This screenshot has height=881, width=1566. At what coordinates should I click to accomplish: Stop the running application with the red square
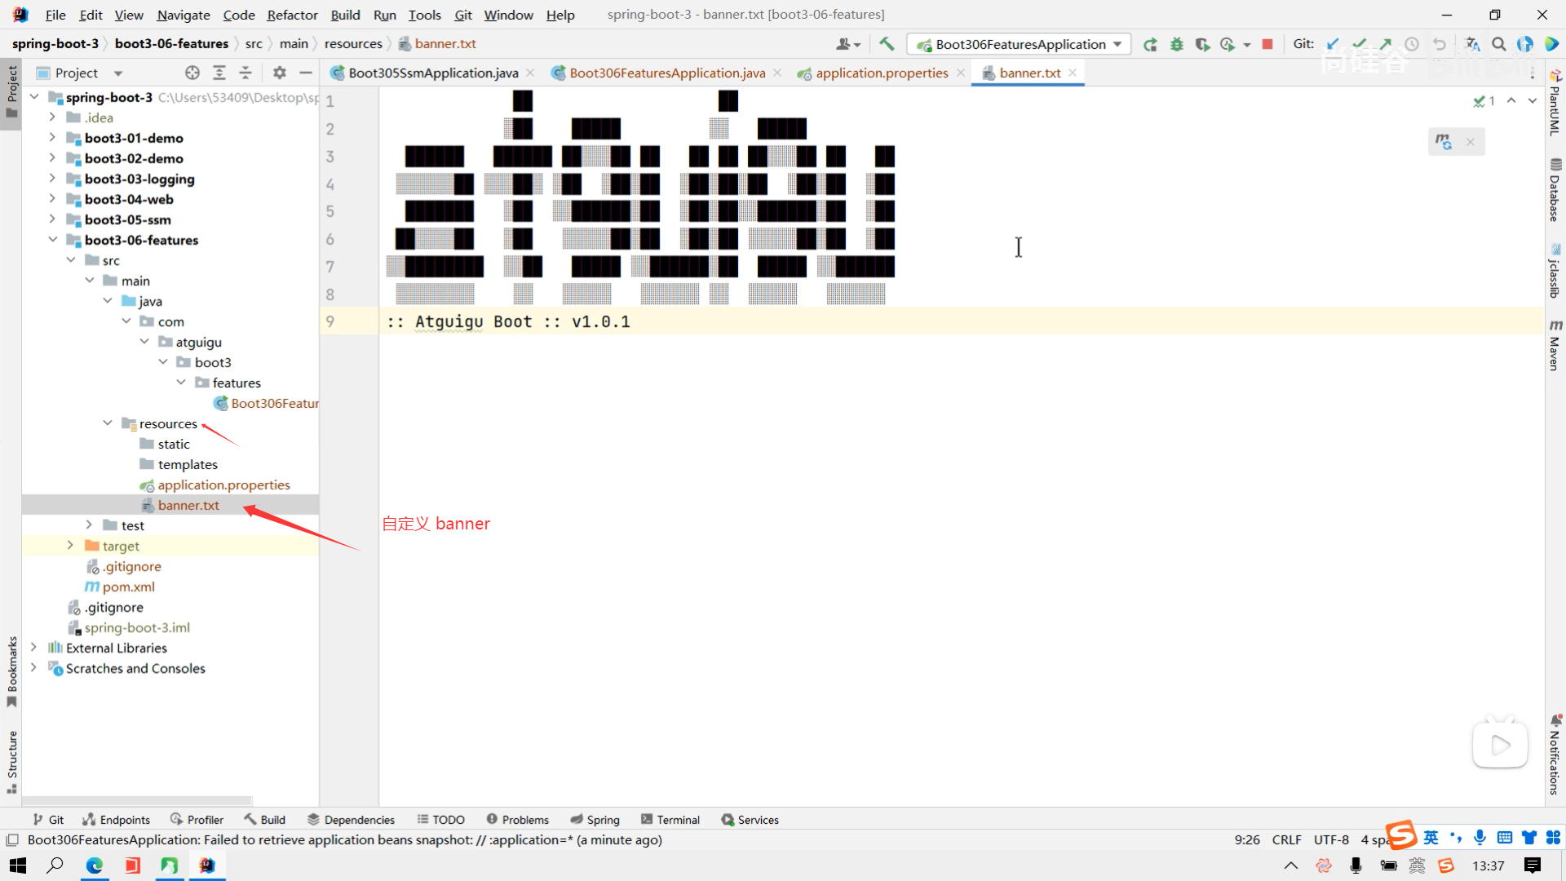point(1267,44)
